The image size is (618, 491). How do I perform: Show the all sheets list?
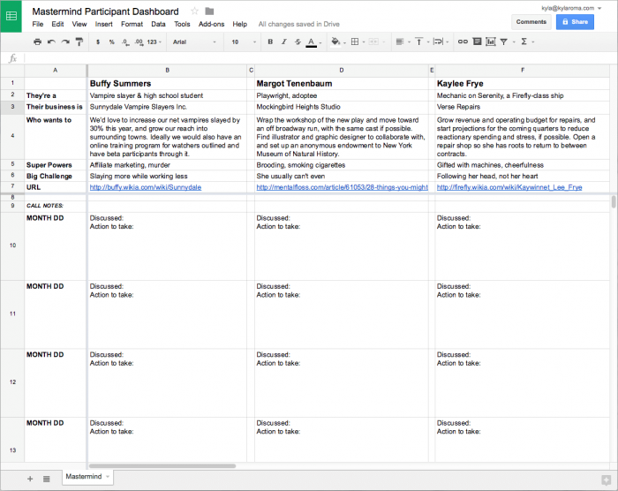tap(47, 479)
